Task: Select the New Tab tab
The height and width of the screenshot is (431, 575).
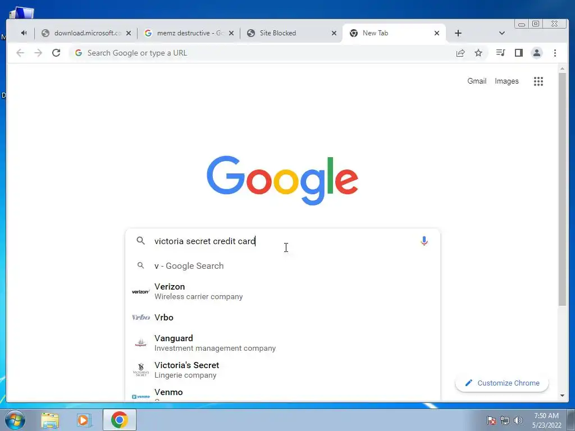Action: (394, 33)
